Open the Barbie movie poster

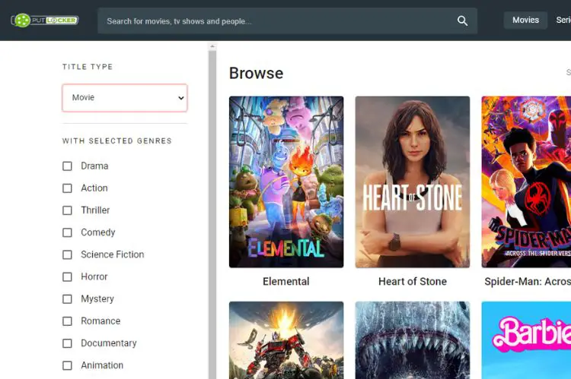point(526,340)
